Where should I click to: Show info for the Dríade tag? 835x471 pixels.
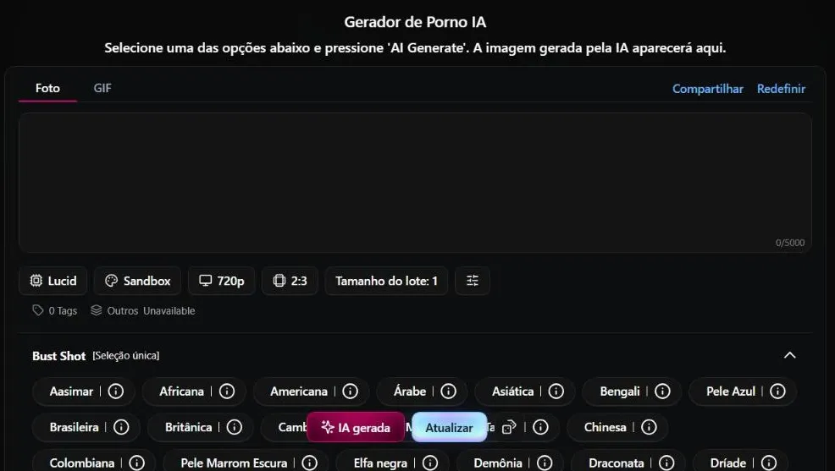tap(768, 463)
